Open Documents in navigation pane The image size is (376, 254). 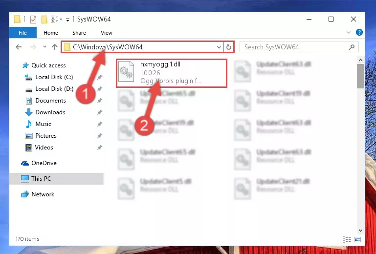click(x=50, y=101)
